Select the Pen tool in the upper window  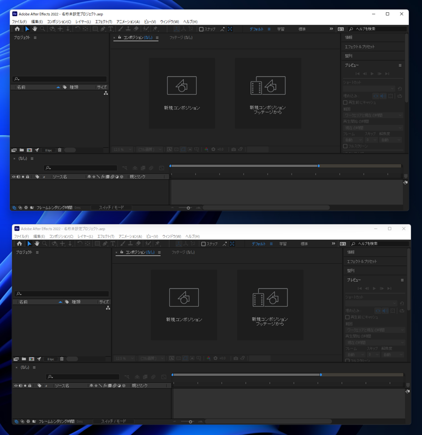[103, 29]
